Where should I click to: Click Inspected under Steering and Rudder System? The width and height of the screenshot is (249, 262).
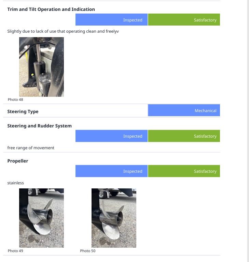112,136
